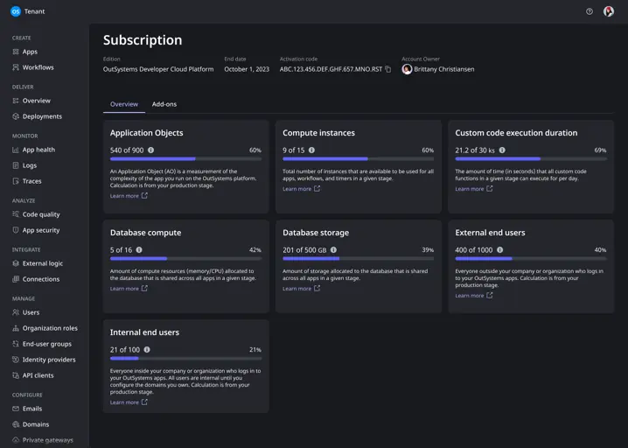Viewport: 628px width, 448px height.
Task: Click the Compute instances progress bar
Action: pos(358,159)
